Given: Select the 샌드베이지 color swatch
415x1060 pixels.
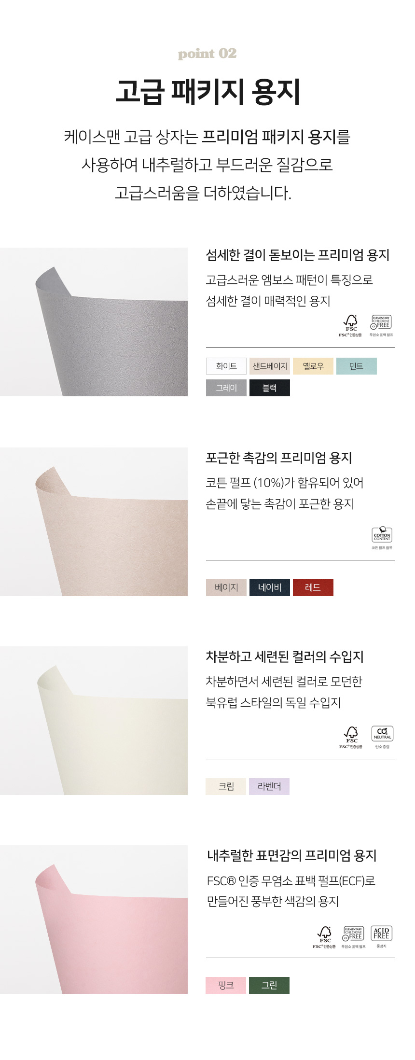Looking at the screenshot, I should [x=270, y=366].
